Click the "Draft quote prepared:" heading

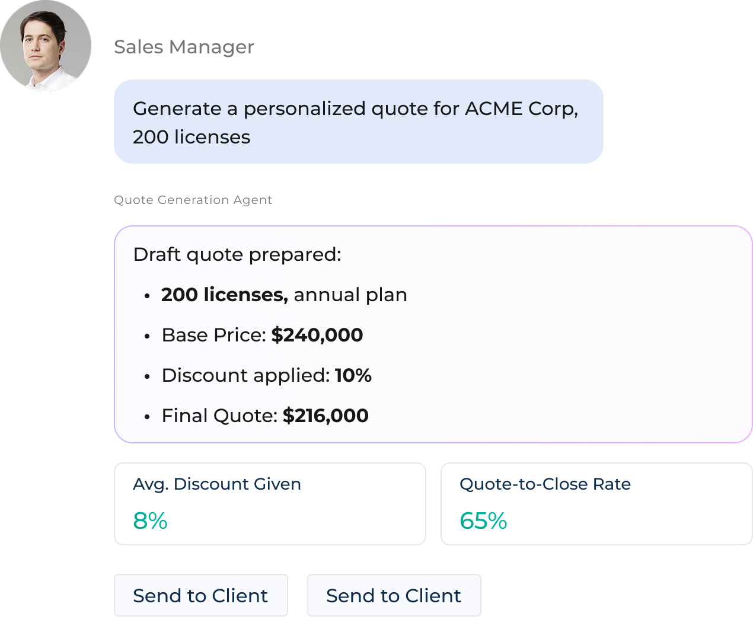point(237,254)
